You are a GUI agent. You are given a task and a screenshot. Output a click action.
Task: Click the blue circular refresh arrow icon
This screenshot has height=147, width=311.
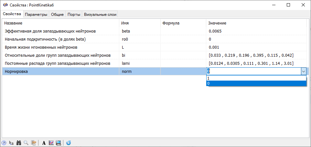[69, 143]
